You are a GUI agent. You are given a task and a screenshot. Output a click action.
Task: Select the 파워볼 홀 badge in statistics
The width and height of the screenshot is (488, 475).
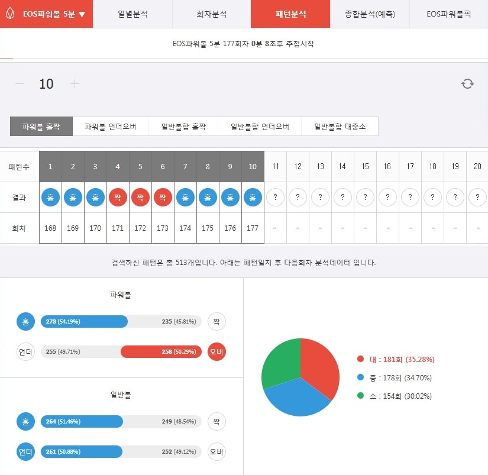tap(24, 321)
